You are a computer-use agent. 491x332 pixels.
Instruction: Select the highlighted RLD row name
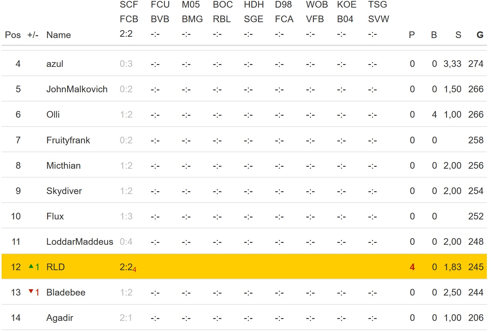[55, 267]
